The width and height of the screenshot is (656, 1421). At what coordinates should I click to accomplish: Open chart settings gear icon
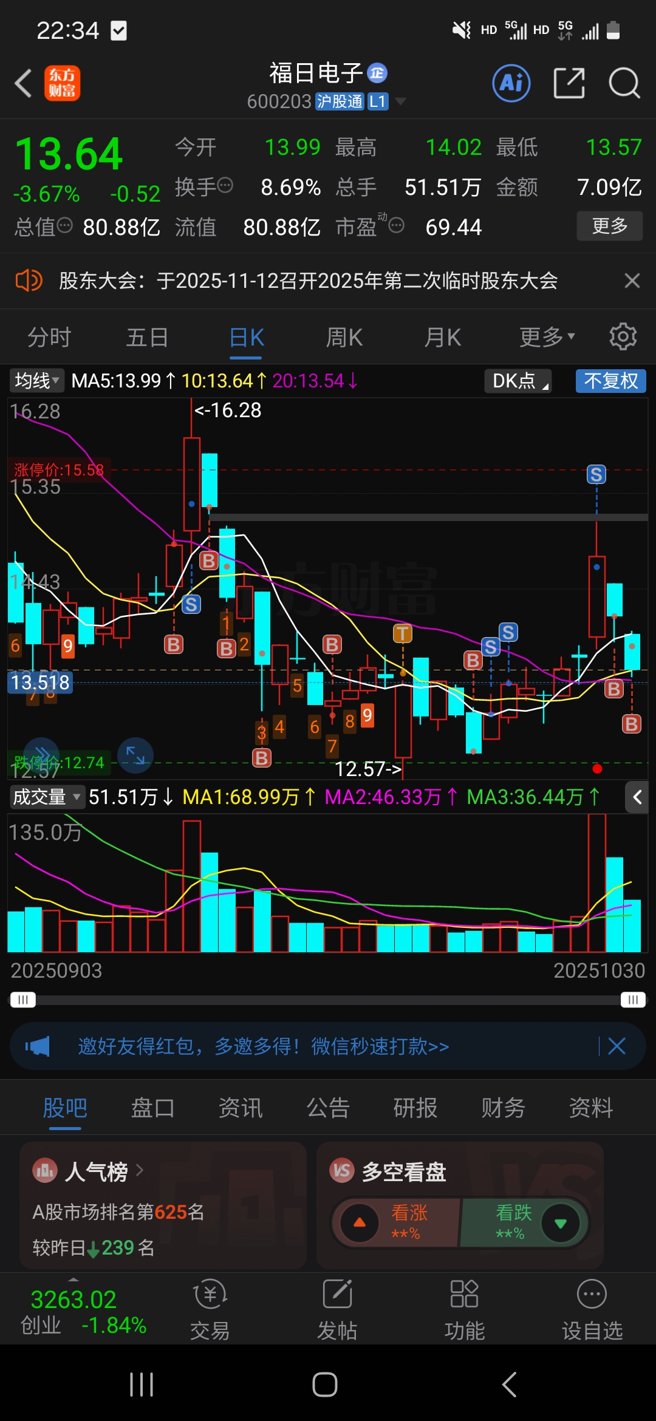[x=623, y=336]
